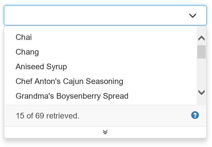Open the help icon beside retrieved count
Screen dimensions: 212x147
(x=195, y=115)
